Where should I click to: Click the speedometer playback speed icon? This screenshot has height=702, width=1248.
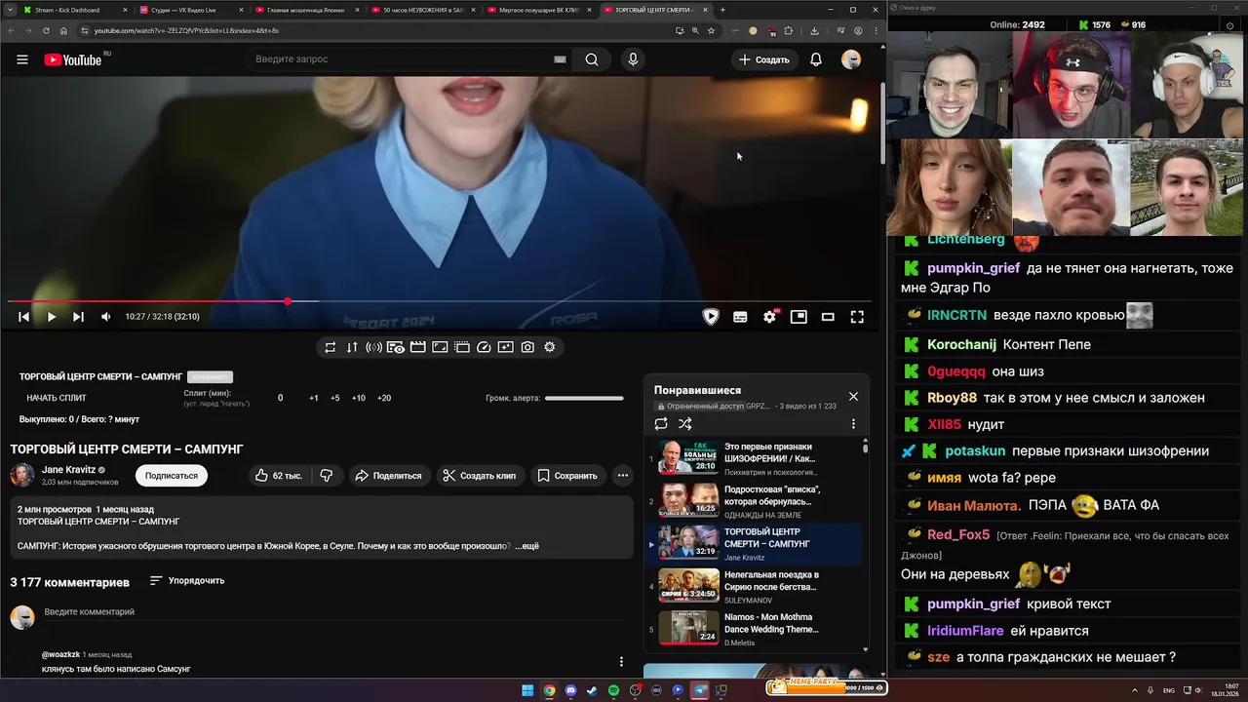pos(484,347)
